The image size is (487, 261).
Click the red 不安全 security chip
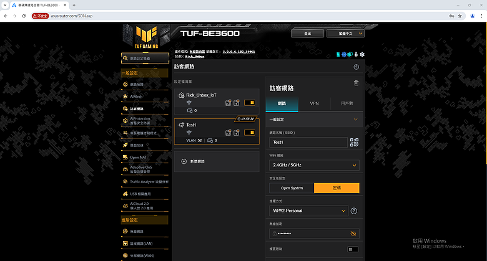point(41,16)
